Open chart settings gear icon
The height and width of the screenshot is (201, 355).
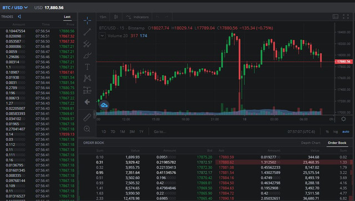tap(343, 119)
